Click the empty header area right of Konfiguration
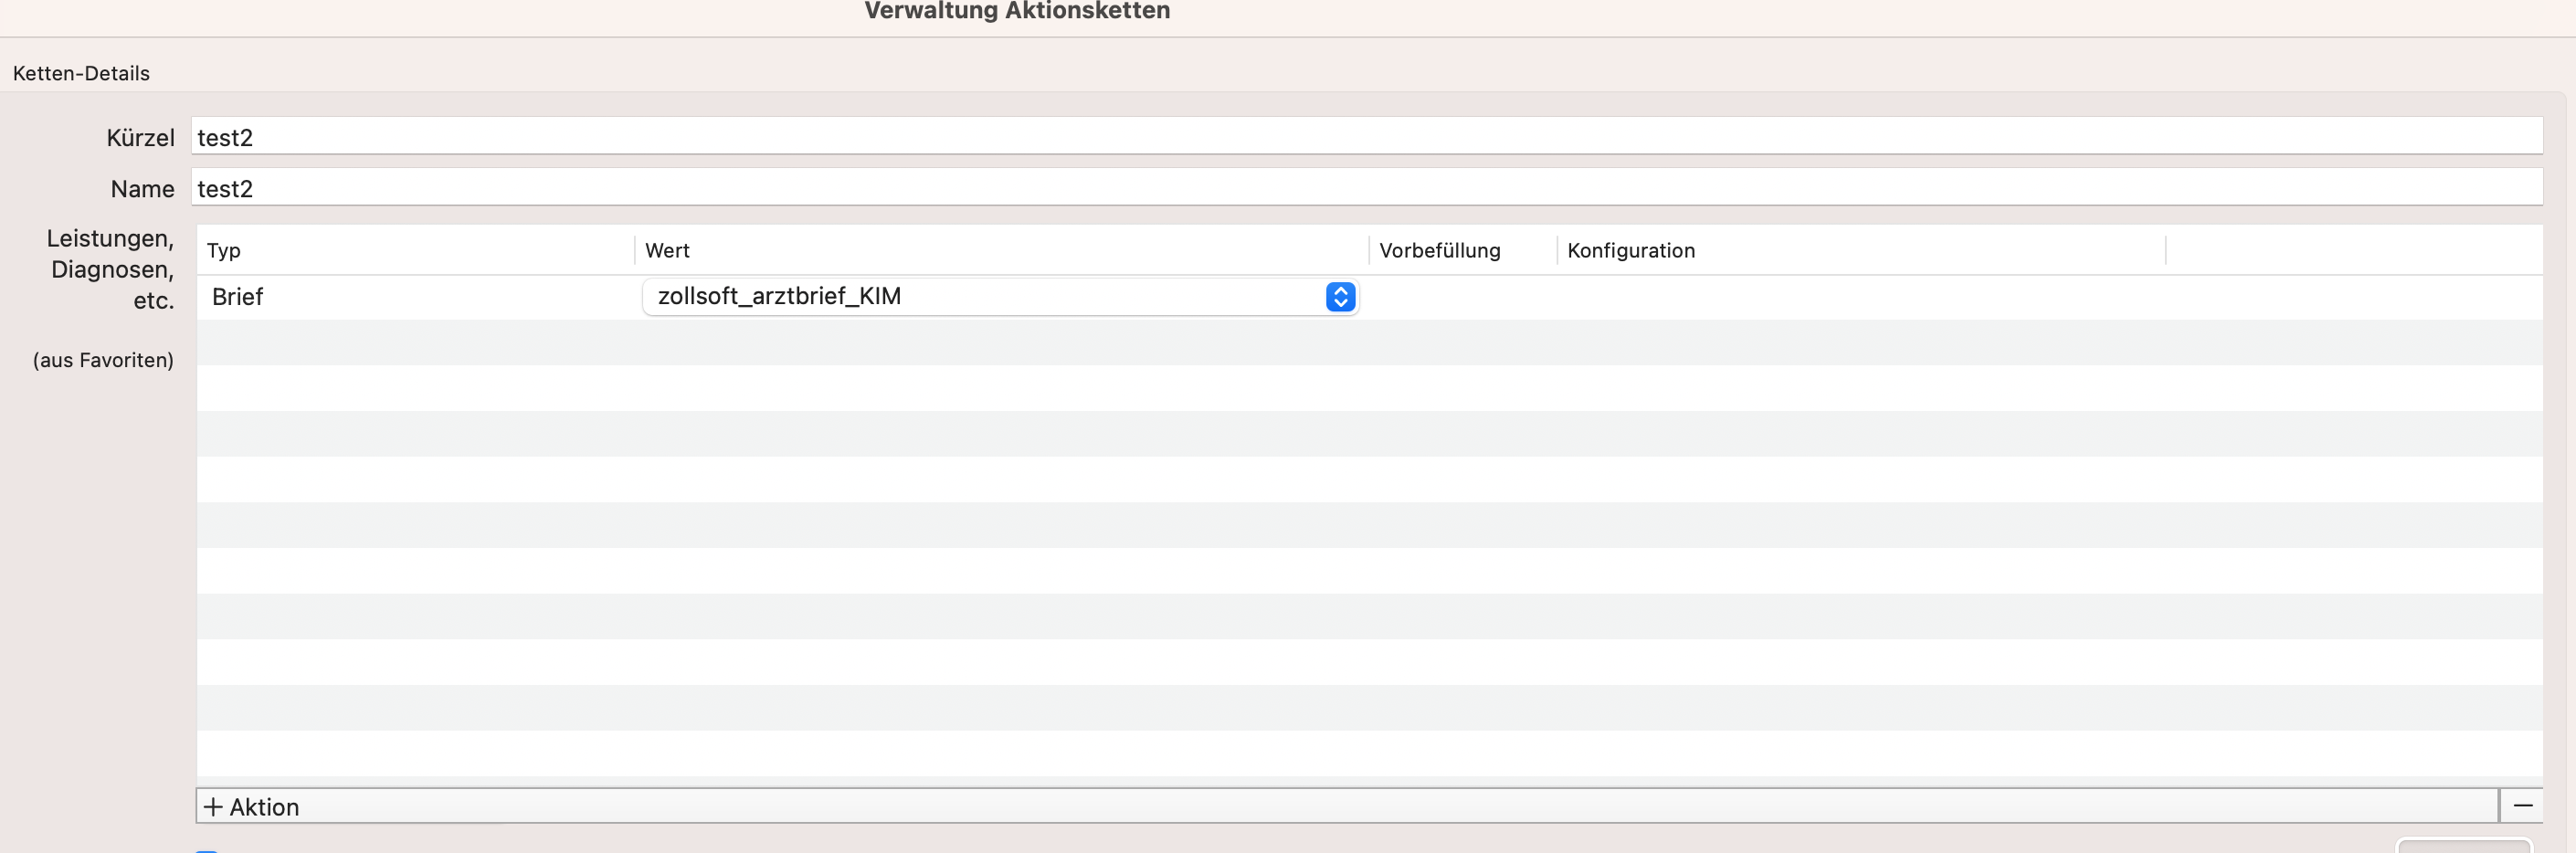The height and width of the screenshot is (853, 2576). 2354,250
